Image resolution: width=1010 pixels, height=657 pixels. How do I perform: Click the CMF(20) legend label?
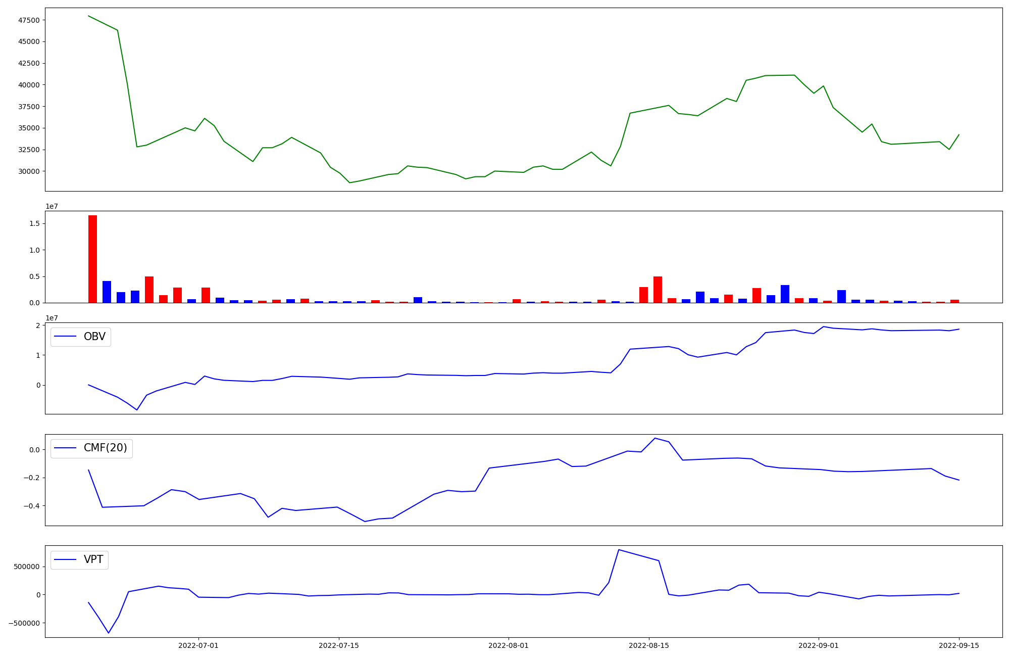105,448
